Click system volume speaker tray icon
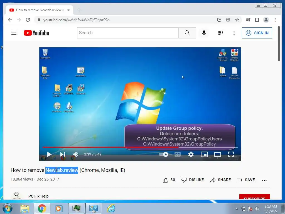The image size is (285, 214). pos(257,209)
